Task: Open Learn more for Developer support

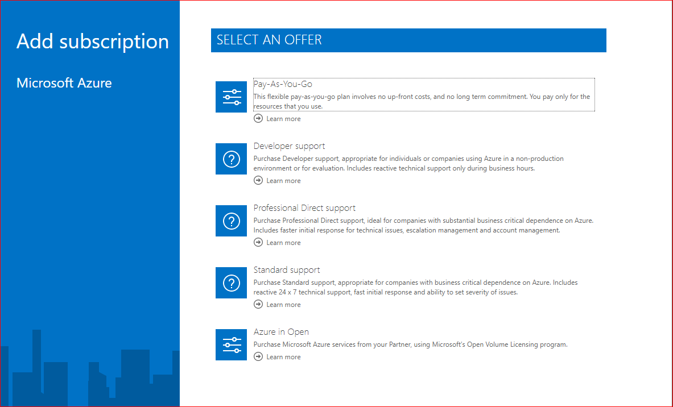Action: [x=283, y=181]
